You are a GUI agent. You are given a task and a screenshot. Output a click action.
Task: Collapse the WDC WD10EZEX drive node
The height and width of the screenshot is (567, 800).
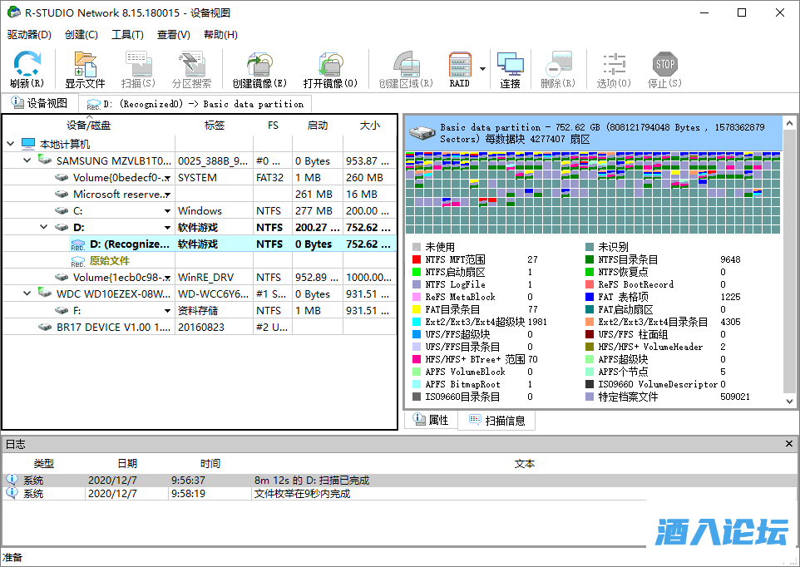pyautogui.click(x=27, y=293)
